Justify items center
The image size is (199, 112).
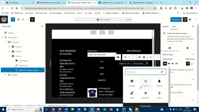169,63
